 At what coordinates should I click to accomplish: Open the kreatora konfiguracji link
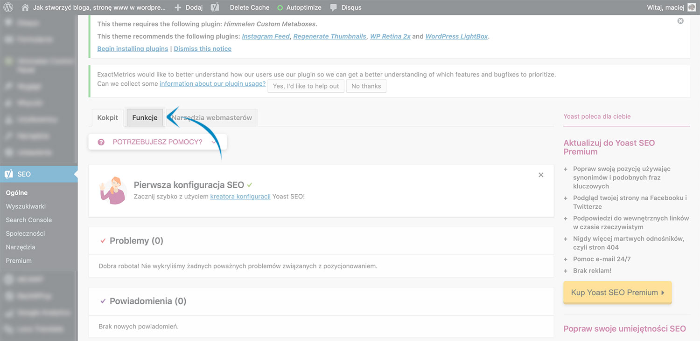coord(240,197)
